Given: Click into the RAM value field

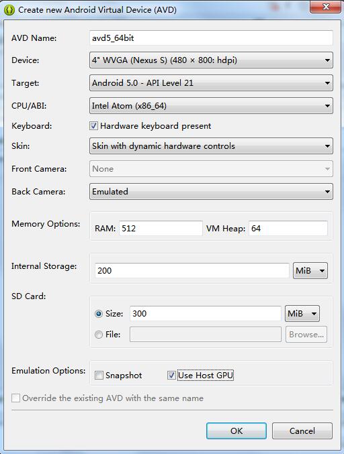Looking at the screenshot, I should 161,229.
